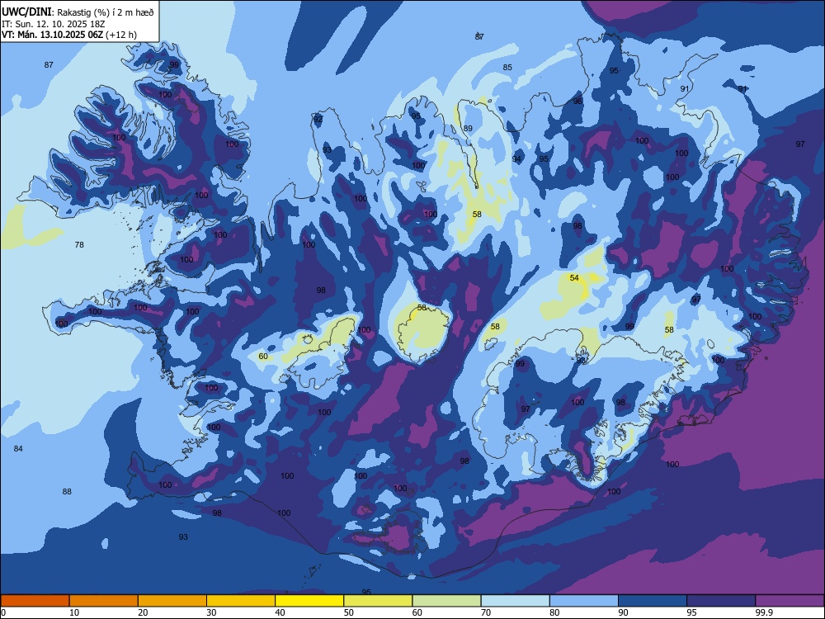
Task: Click the light blue 80–90 legend swatch
Action: pos(584,601)
